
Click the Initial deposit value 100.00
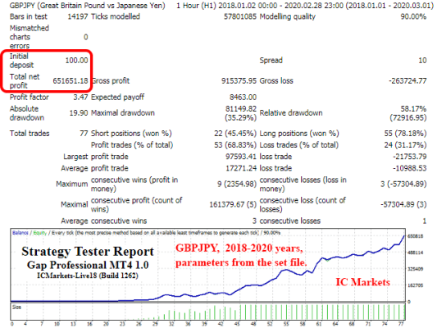click(x=76, y=61)
